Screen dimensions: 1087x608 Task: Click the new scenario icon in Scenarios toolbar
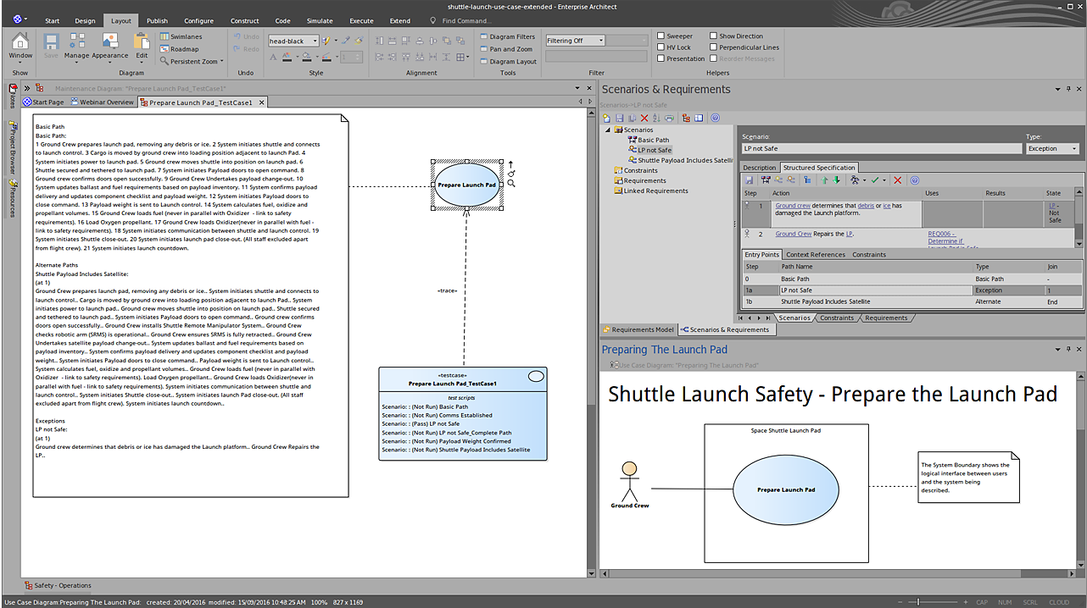[x=607, y=118]
